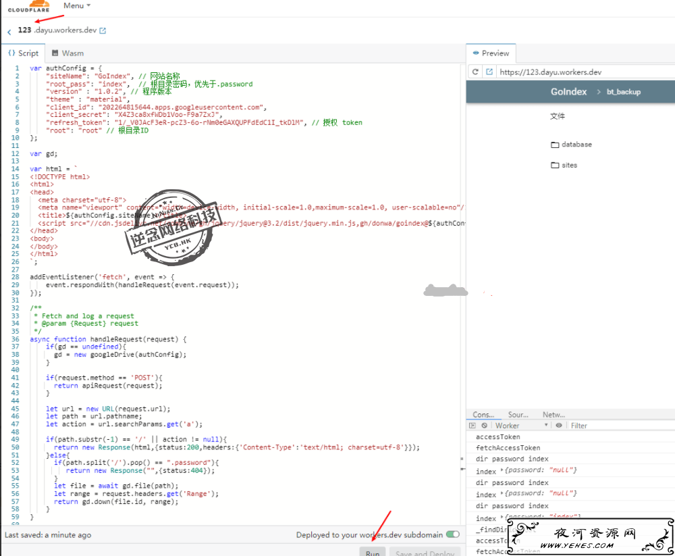Go back with the left chevron arrow
675x556 pixels.
tap(9, 32)
